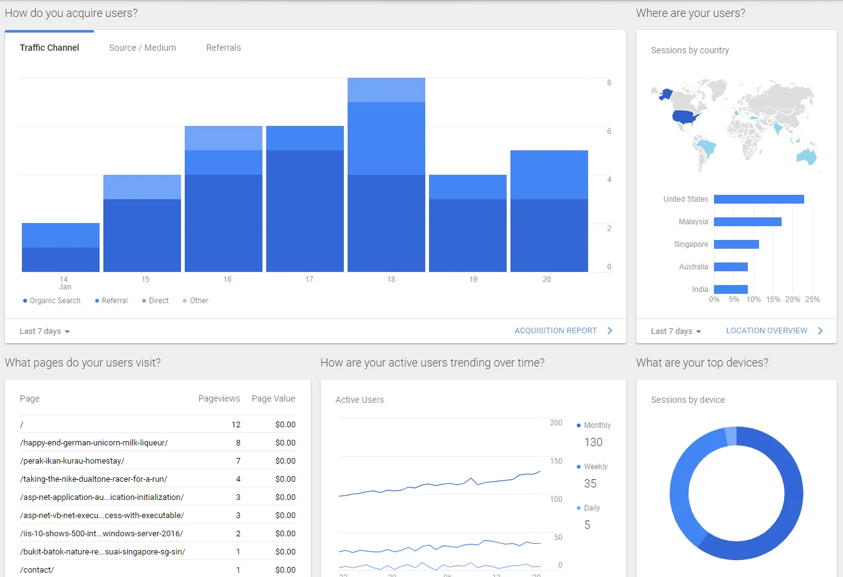This screenshot has height=577, width=843.
Task: Click the India label in Sessions by country
Action: click(700, 289)
